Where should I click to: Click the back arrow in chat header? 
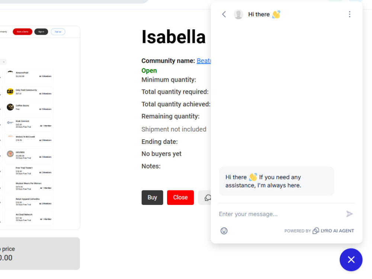pos(224,14)
